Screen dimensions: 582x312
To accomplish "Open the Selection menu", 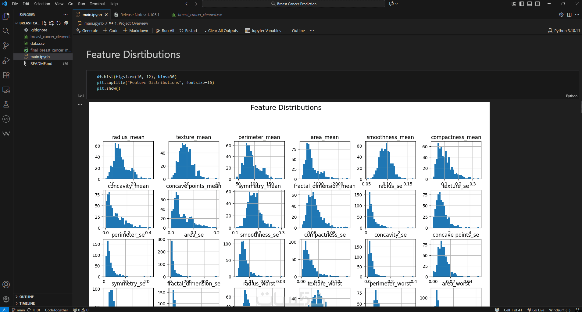I will [42, 4].
